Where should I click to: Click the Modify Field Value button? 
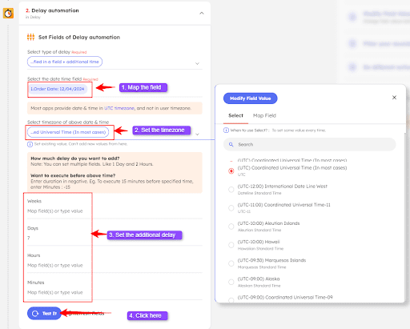(250, 98)
